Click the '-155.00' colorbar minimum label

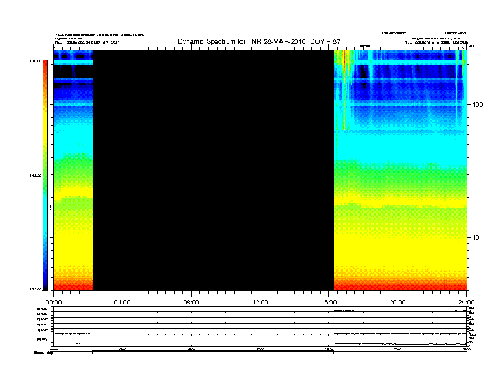tap(35, 289)
